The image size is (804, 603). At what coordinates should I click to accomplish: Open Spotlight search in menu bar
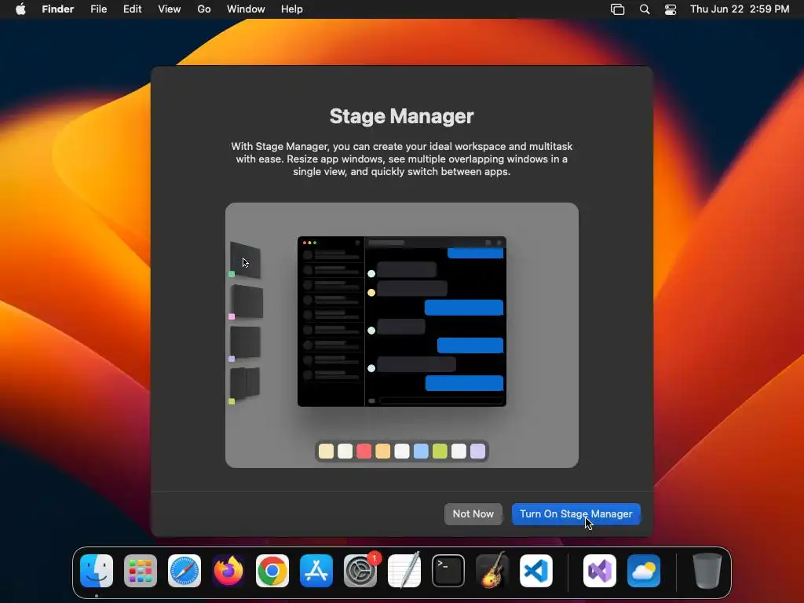click(x=645, y=9)
